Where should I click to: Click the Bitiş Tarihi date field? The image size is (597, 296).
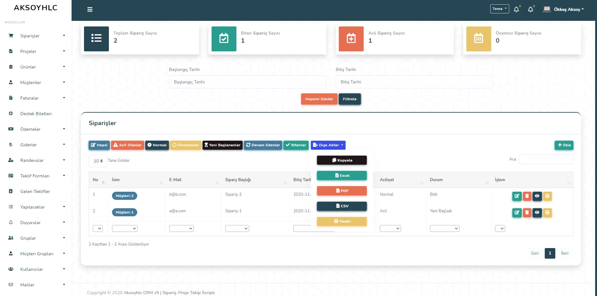click(414, 82)
